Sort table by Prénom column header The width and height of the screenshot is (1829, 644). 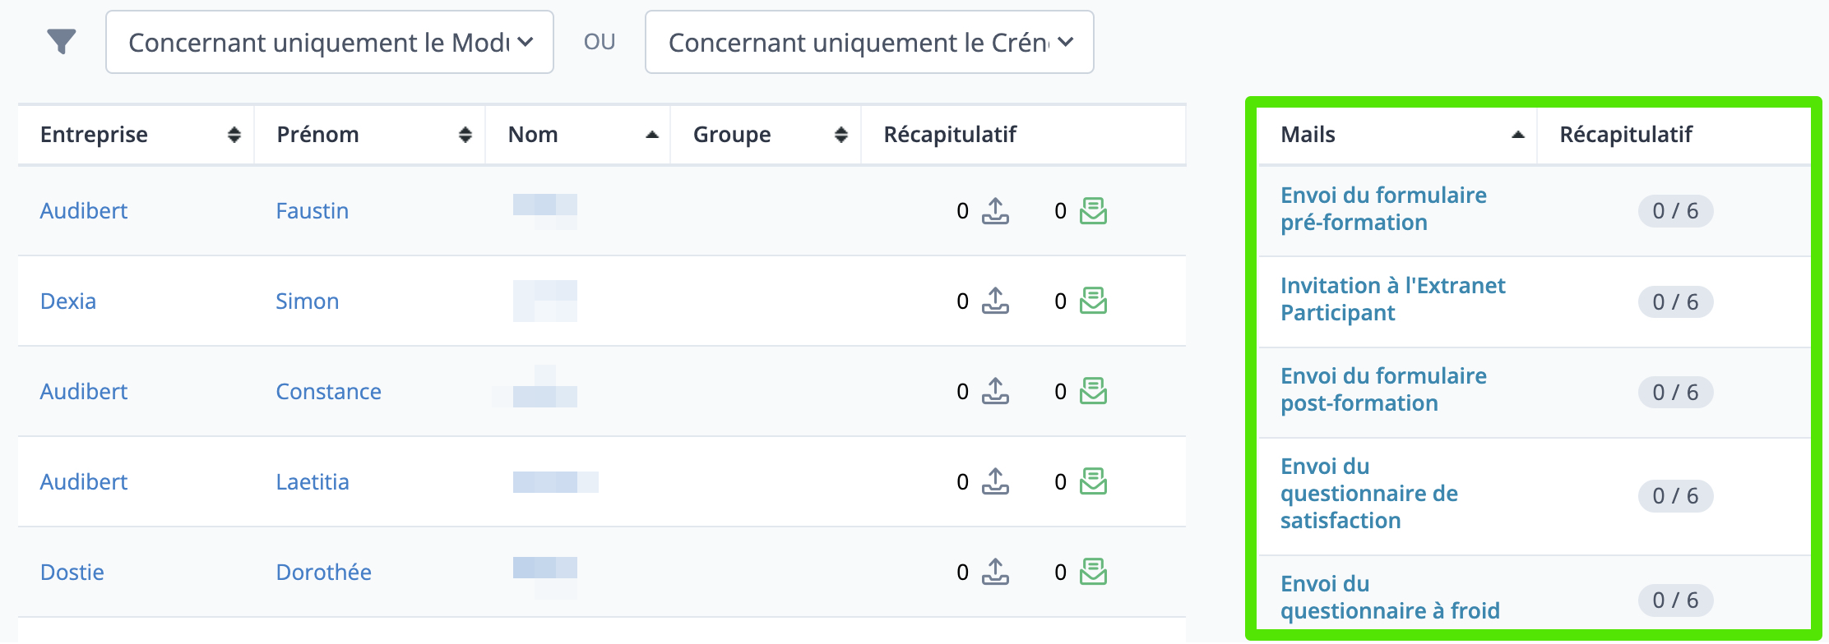point(370,135)
